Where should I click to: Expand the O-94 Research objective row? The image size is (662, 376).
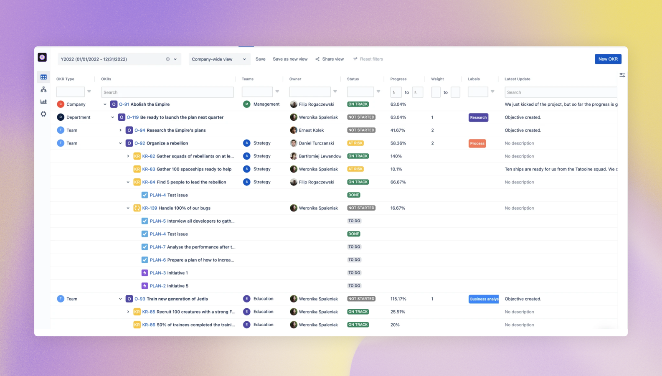coord(120,130)
